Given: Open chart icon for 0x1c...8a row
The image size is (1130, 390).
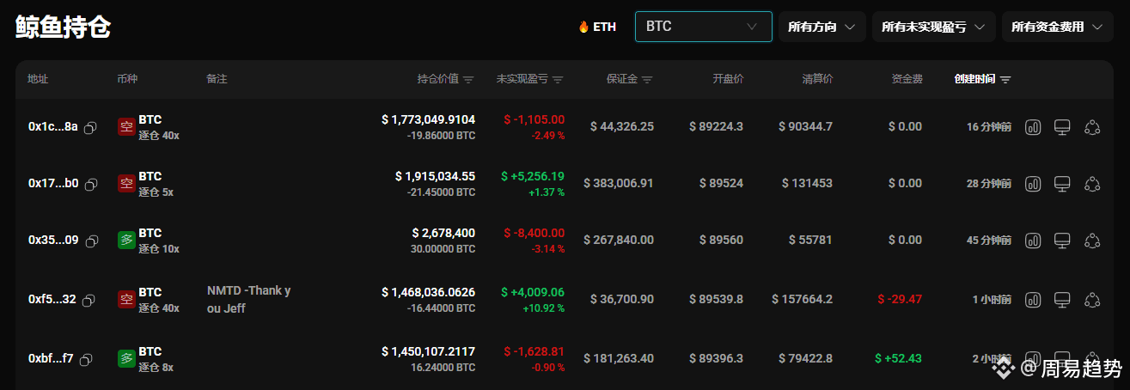Looking at the screenshot, I should click(1033, 127).
